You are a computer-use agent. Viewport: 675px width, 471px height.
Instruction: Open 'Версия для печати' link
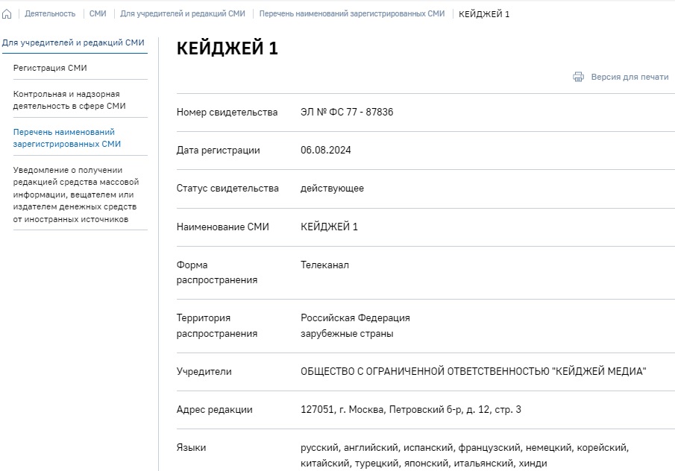point(630,77)
